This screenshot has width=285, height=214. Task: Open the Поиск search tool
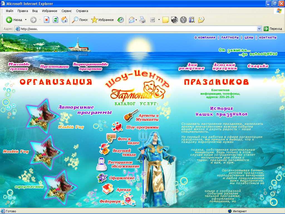tap(80, 20)
